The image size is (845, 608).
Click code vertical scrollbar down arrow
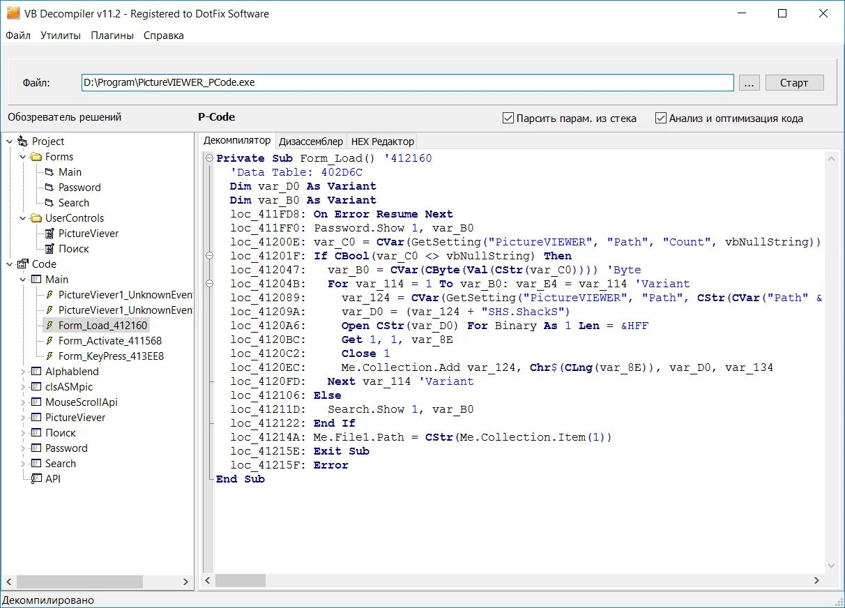(831, 565)
